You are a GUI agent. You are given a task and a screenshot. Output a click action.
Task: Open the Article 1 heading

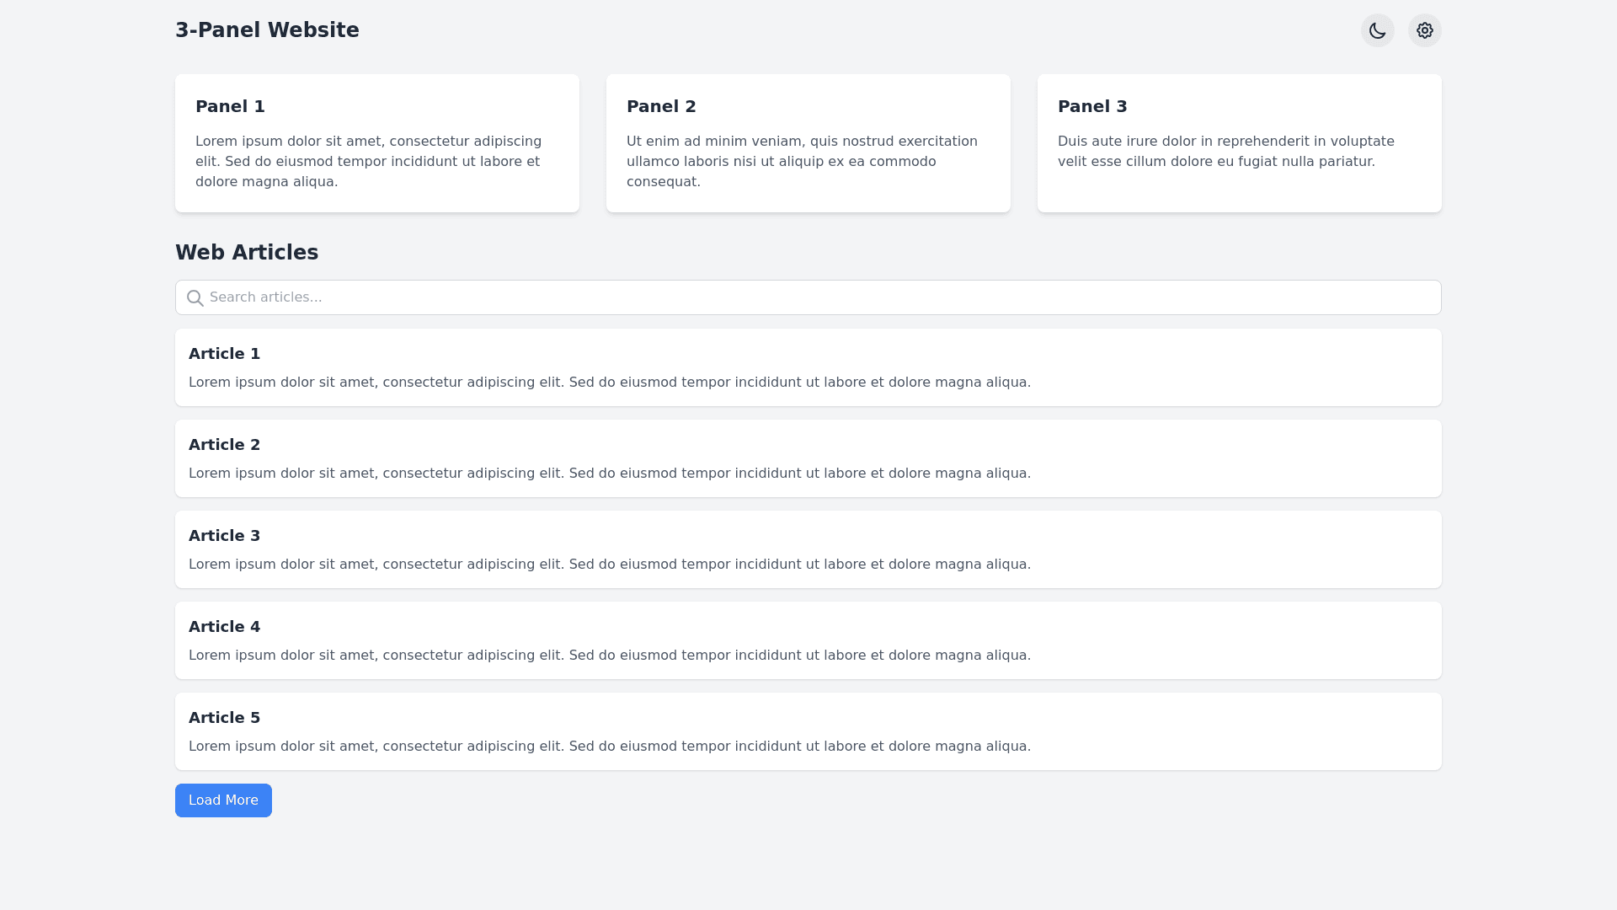(x=224, y=354)
